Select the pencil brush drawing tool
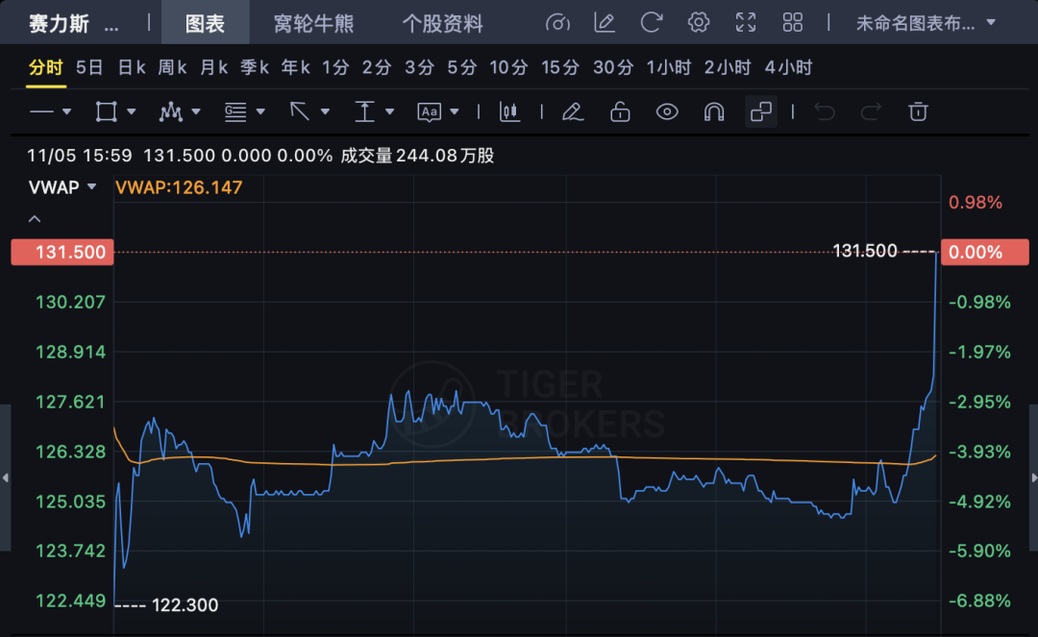The width and height of the screenshot is (1038, 637). coord(573,112)
